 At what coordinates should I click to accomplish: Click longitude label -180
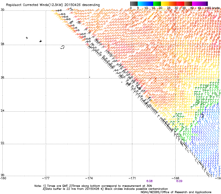(3, 178)
